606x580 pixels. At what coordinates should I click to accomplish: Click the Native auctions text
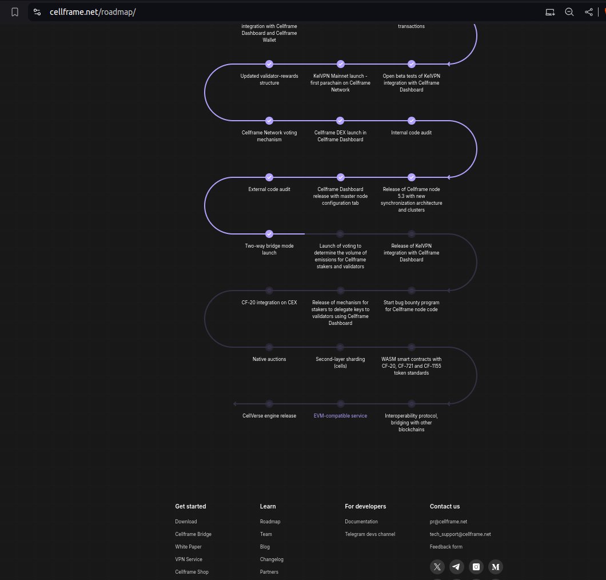[x=269, y=359]
